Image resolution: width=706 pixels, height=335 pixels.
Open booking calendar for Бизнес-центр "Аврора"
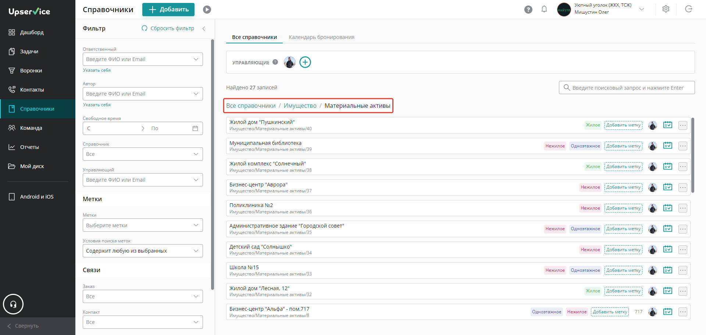pyautogui.click(x=668, y=187)
